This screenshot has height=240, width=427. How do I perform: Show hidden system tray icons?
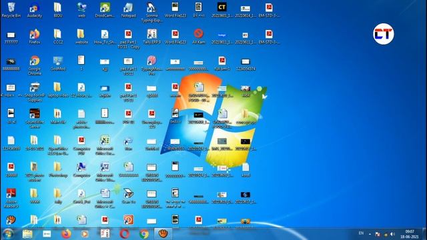point(370,234)
